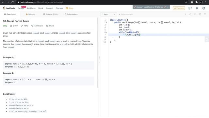Screen dimensions: 209x118
Task: Click the Example 2 Input line
Action: click(30, 79)
